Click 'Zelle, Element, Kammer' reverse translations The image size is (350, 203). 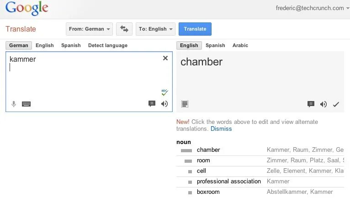(x=305, y=171)
